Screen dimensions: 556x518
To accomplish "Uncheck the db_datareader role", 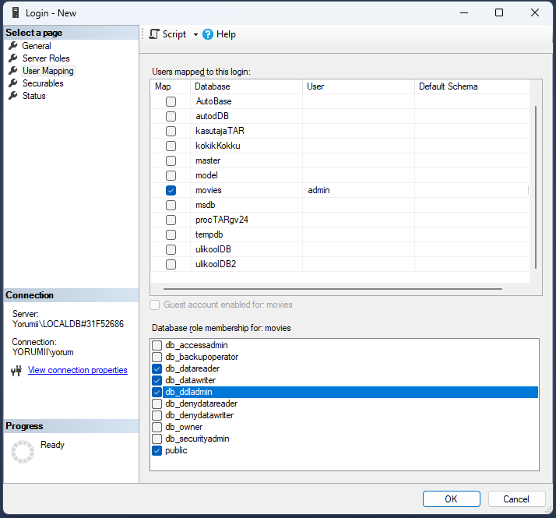I will (157, 368).
